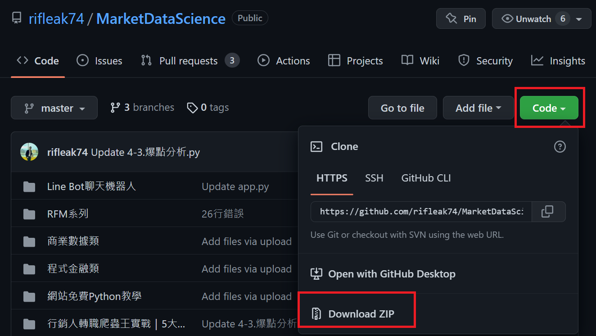Click the folder icon of RFM系列
Image resolution: width=596 pixels, height=336 pixels.
coord(29,214)
